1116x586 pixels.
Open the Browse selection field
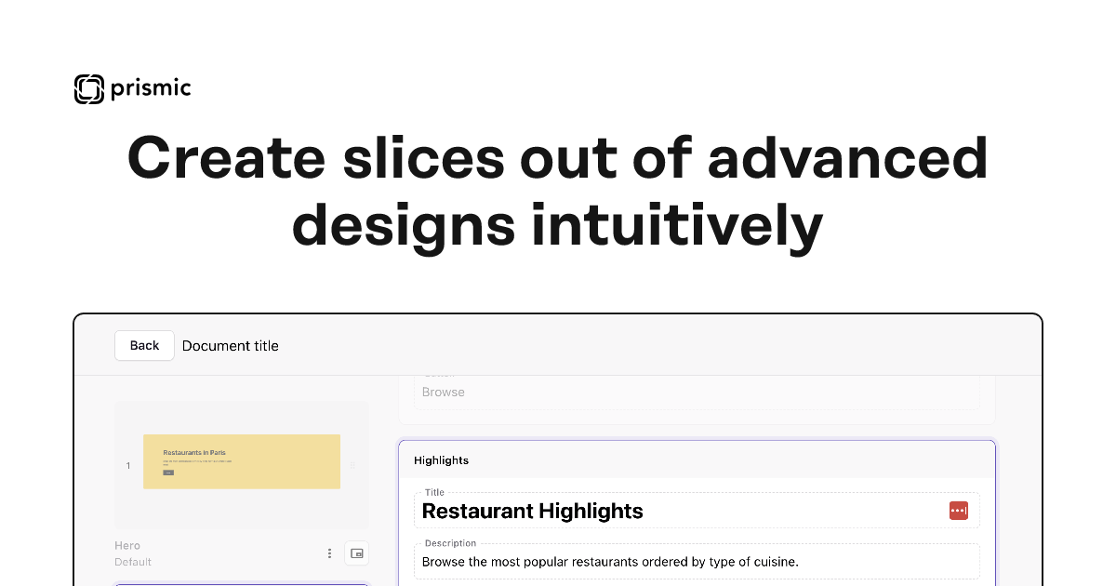pyautogui.click(x=696, y=392)
